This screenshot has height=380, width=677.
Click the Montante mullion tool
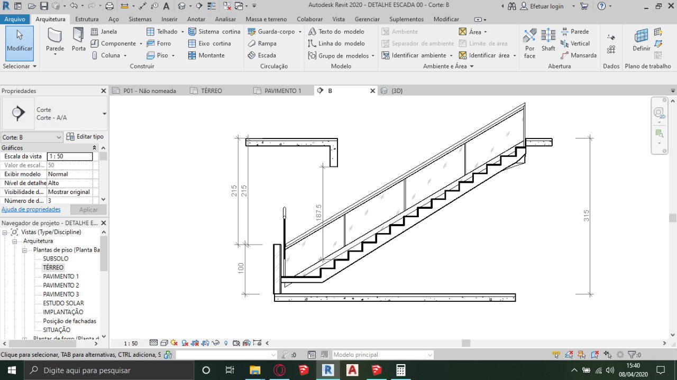[206, 55]
